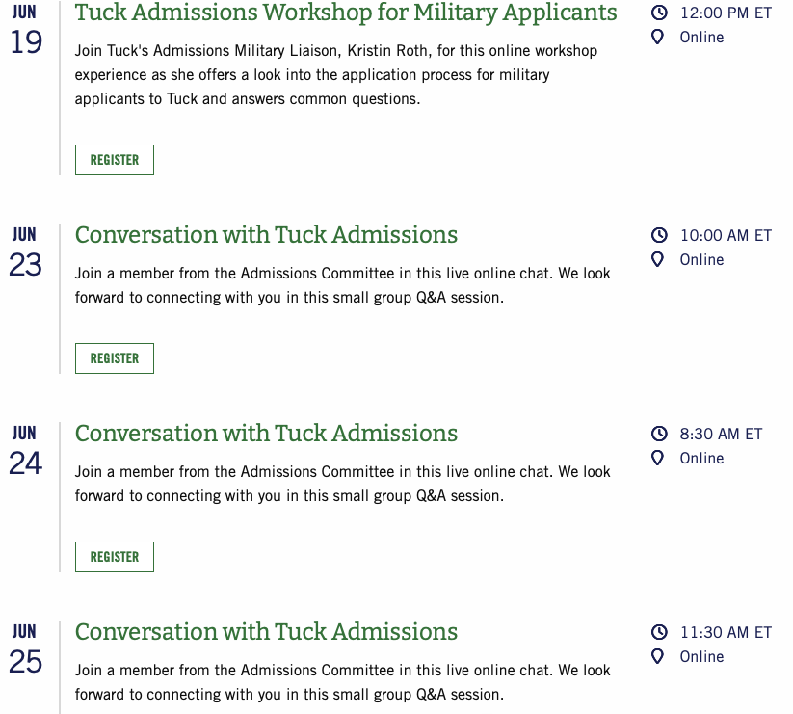Click location pin icon for June 24 event
Image resolution: width=793 pixels, height=714 pixels.
[657, 458]
